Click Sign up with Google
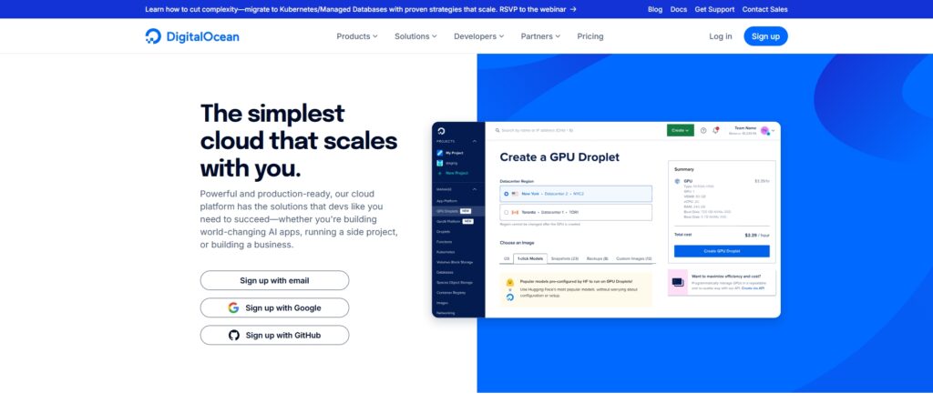The image size is (933, 403). [x=274, y=307]
